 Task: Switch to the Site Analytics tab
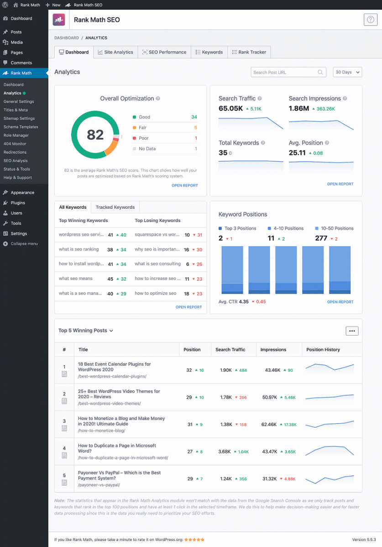115,52
